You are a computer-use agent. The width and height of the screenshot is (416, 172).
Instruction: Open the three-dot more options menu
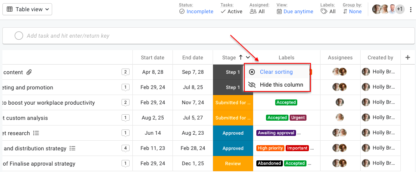click(410, 10)
